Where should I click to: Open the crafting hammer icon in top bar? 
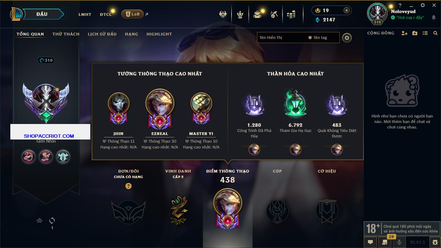coord(274,14)
